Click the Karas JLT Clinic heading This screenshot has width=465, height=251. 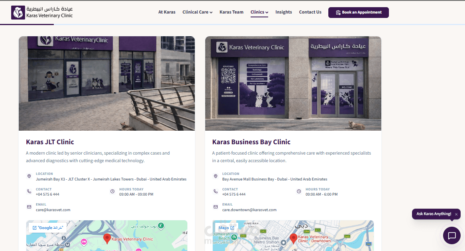point(50,142)
